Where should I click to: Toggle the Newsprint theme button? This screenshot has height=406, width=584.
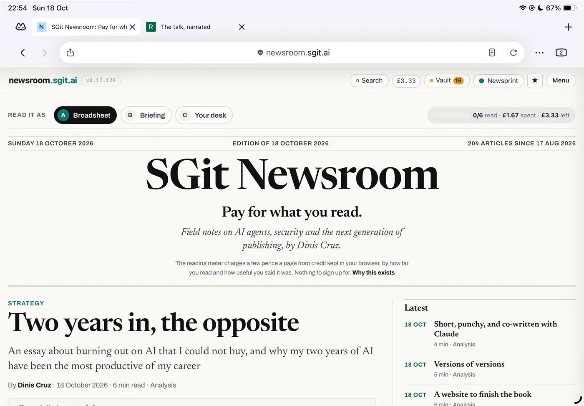[498, 81]
